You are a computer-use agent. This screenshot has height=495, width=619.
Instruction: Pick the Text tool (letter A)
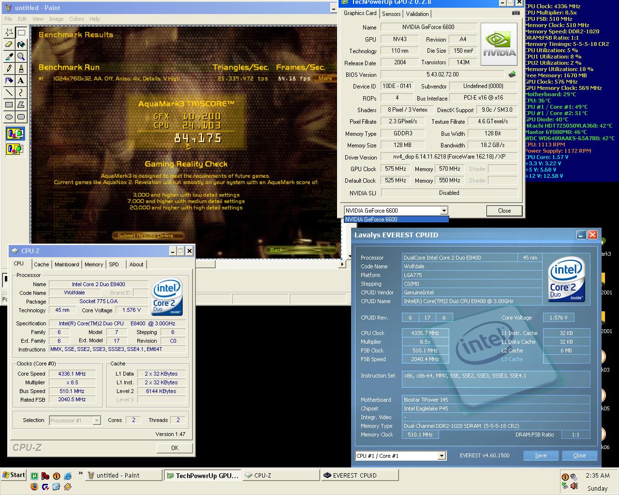coord(21,81)
